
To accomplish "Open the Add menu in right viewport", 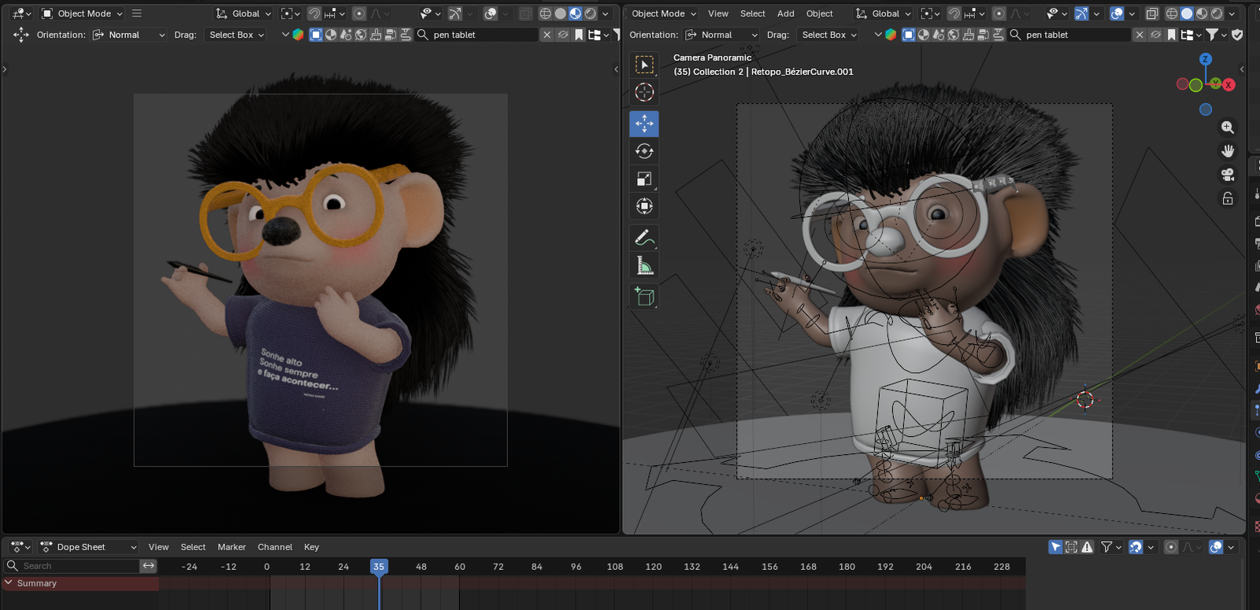I will (x=785, y=13).
